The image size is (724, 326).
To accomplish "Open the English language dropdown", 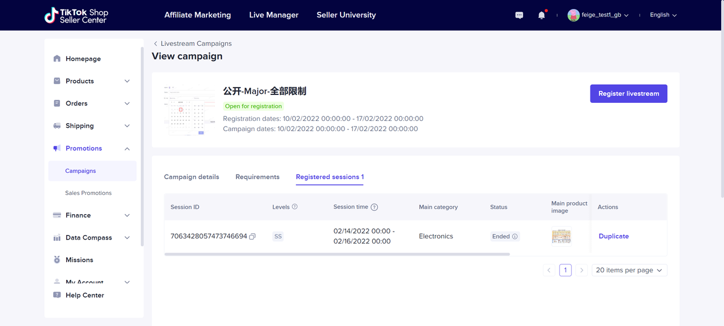I will (x=663, y=15).
